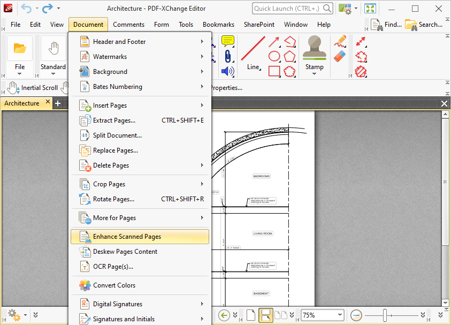The width and height of the screenshot is (451, 325).
Task: Adjust the zoom slider
Action: [386, 315]
